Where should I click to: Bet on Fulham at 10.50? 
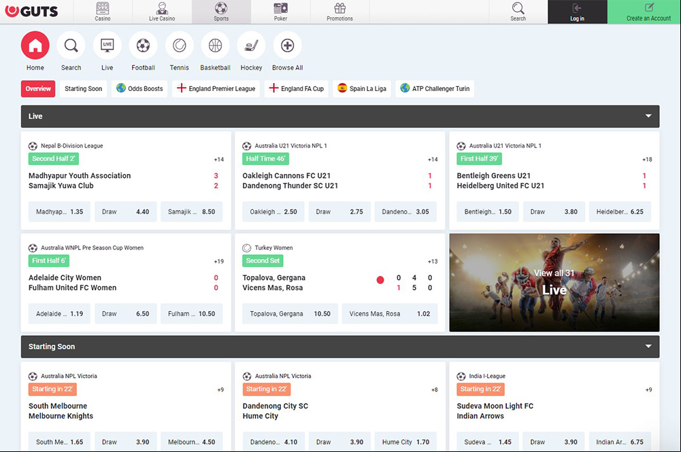192,313
